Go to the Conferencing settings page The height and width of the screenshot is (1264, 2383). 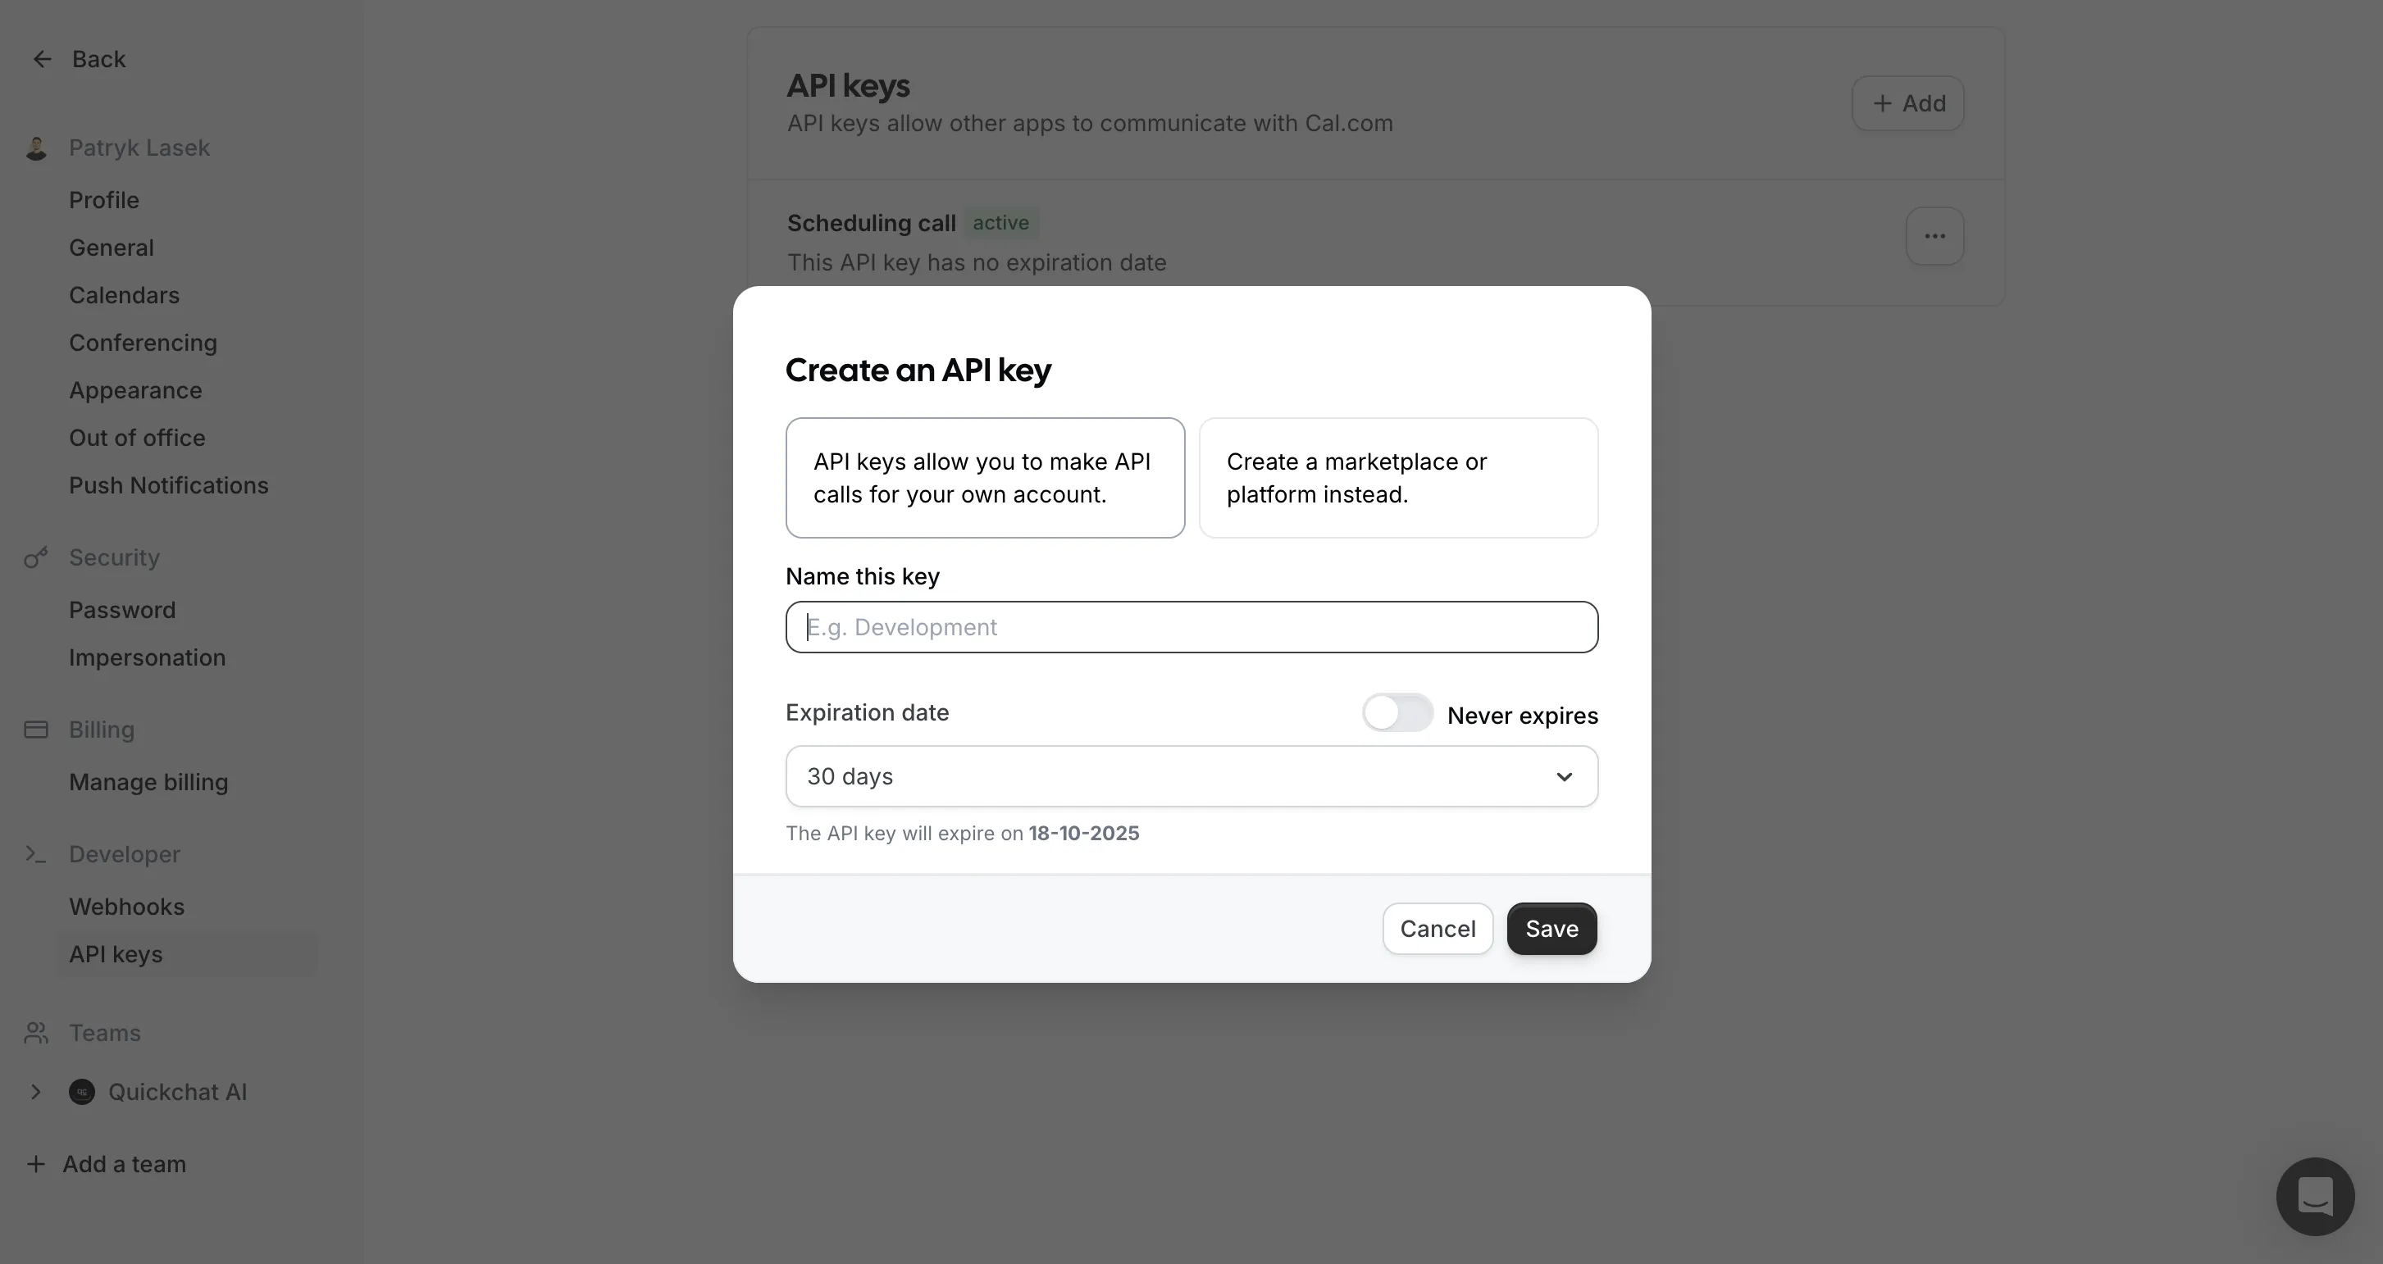click(144, 343)
